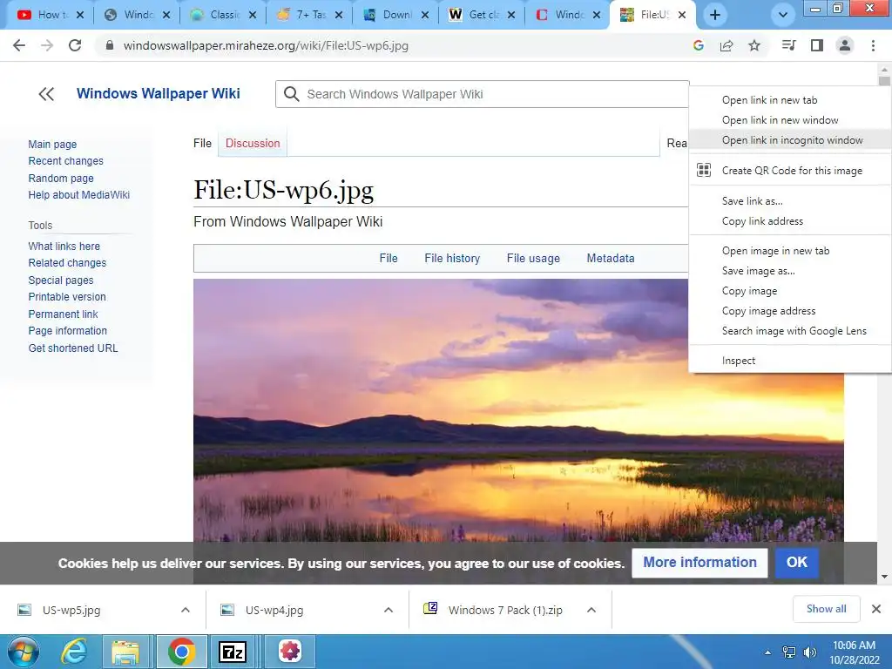Bookmark this page with the star icon
892x669 pixels.
pos(754,45)
